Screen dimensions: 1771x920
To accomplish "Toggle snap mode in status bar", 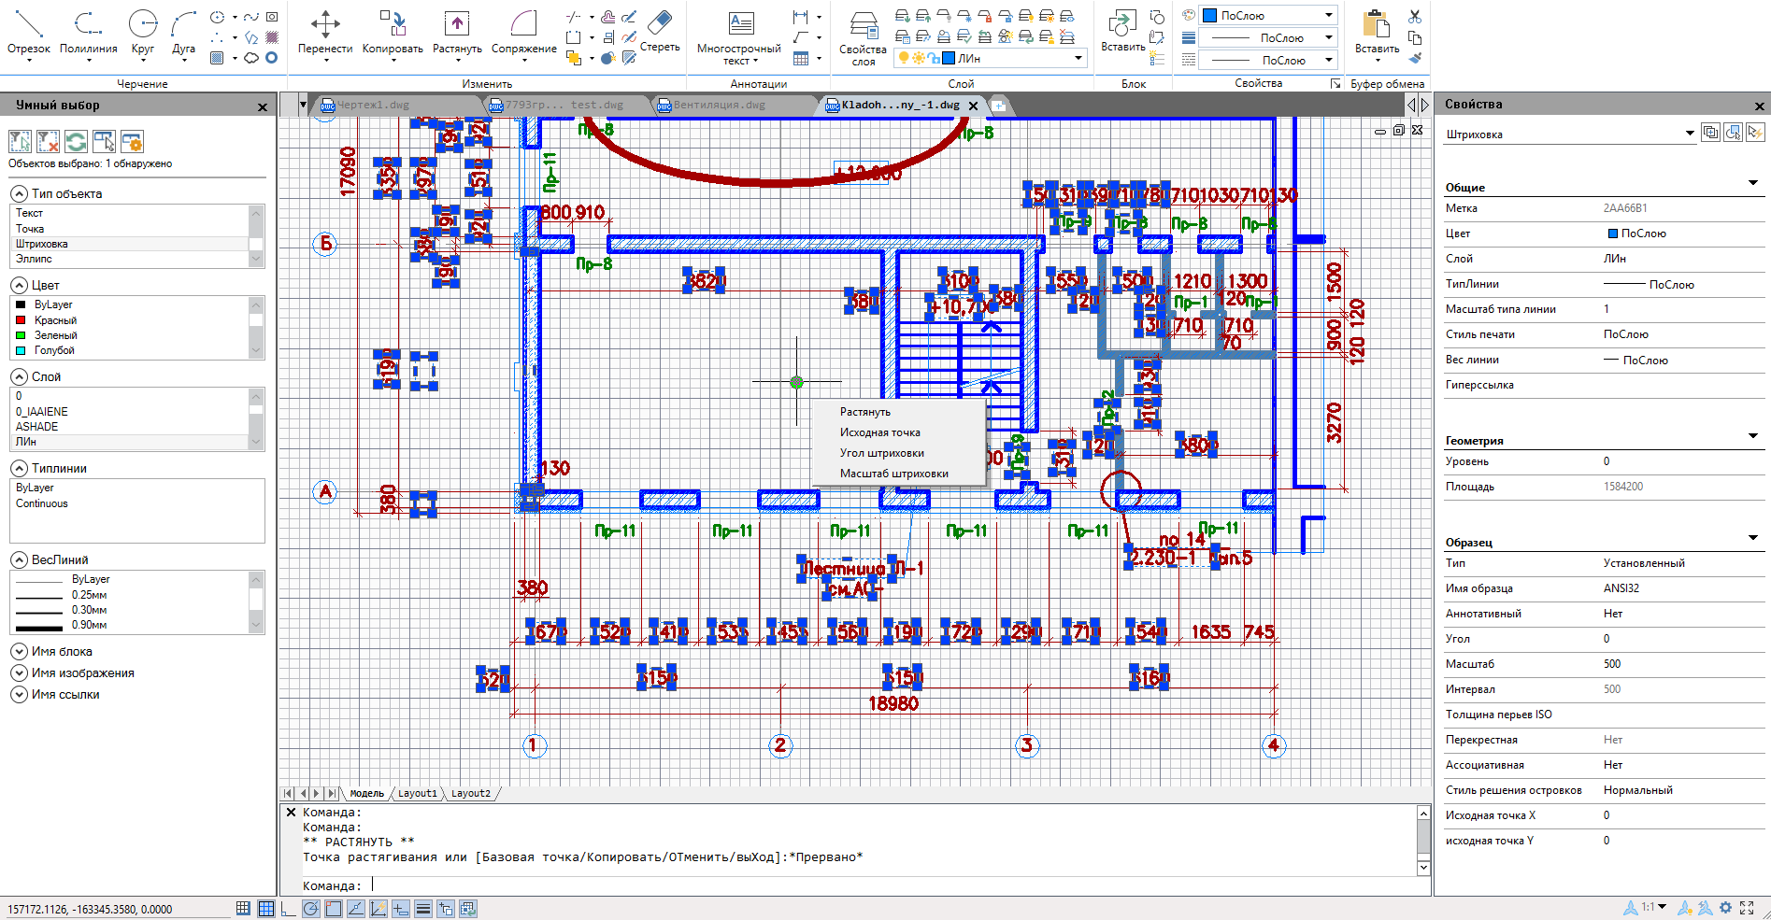I will 243,908.
